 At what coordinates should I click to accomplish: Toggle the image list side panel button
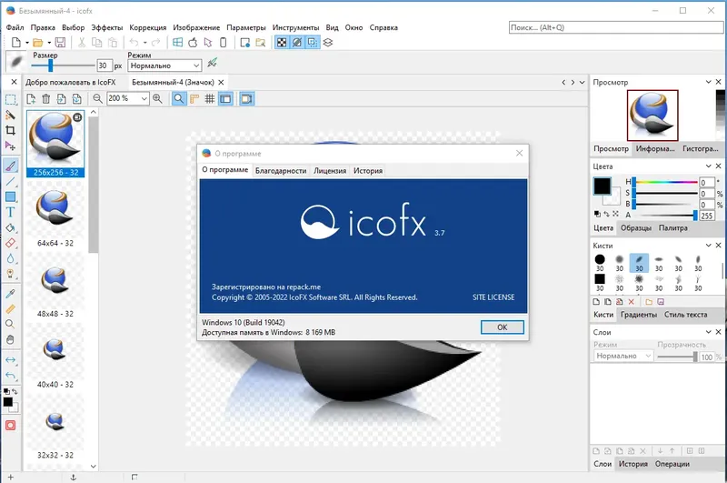(x=225, y=99)
